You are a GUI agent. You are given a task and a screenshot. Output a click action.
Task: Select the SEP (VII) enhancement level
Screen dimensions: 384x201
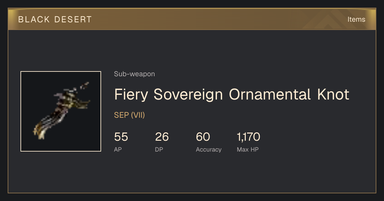(x=130, y=115)
